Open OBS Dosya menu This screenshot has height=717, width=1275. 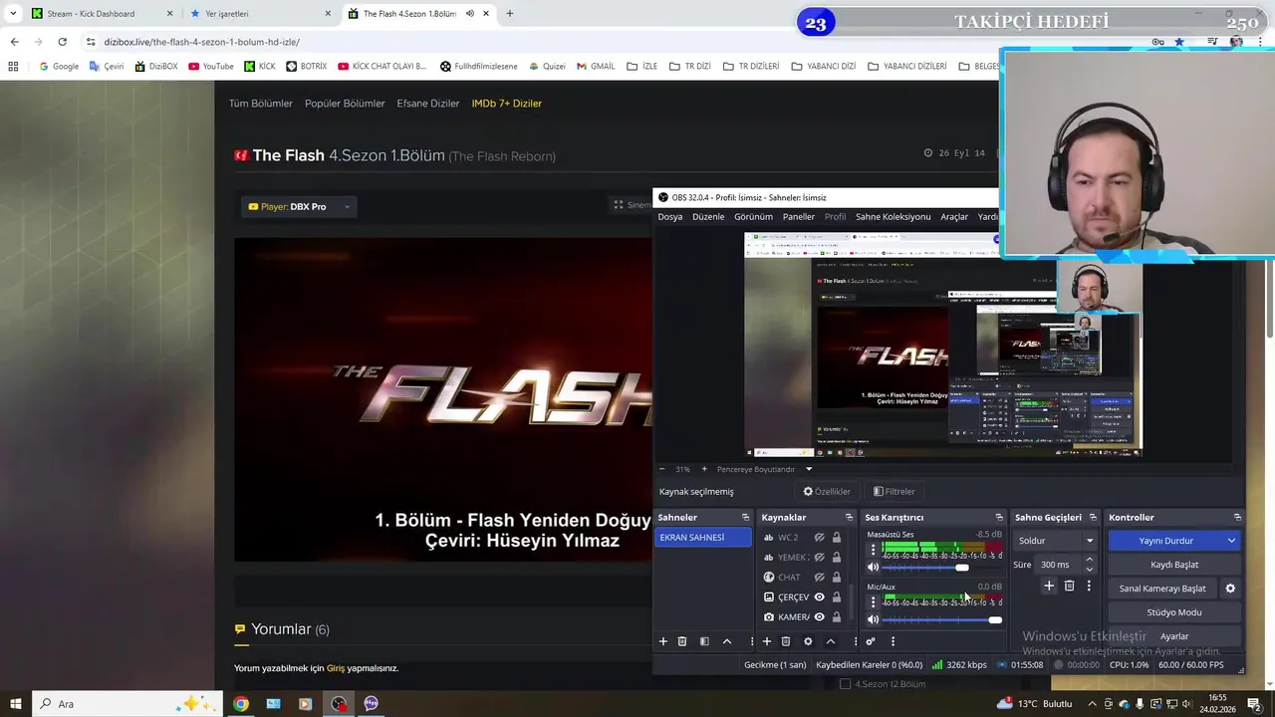[670, 217]
